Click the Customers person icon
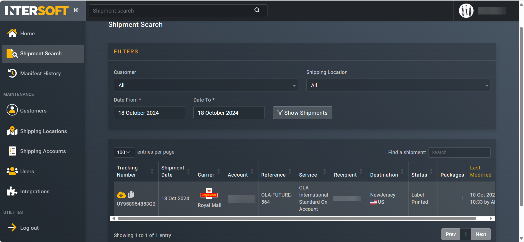524x242 pixels. click(x=12, y=110)
